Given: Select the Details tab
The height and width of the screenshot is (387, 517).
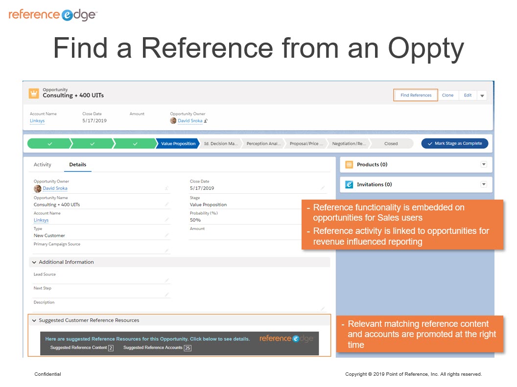Looking at the screenshot, I should click(77, 164).
